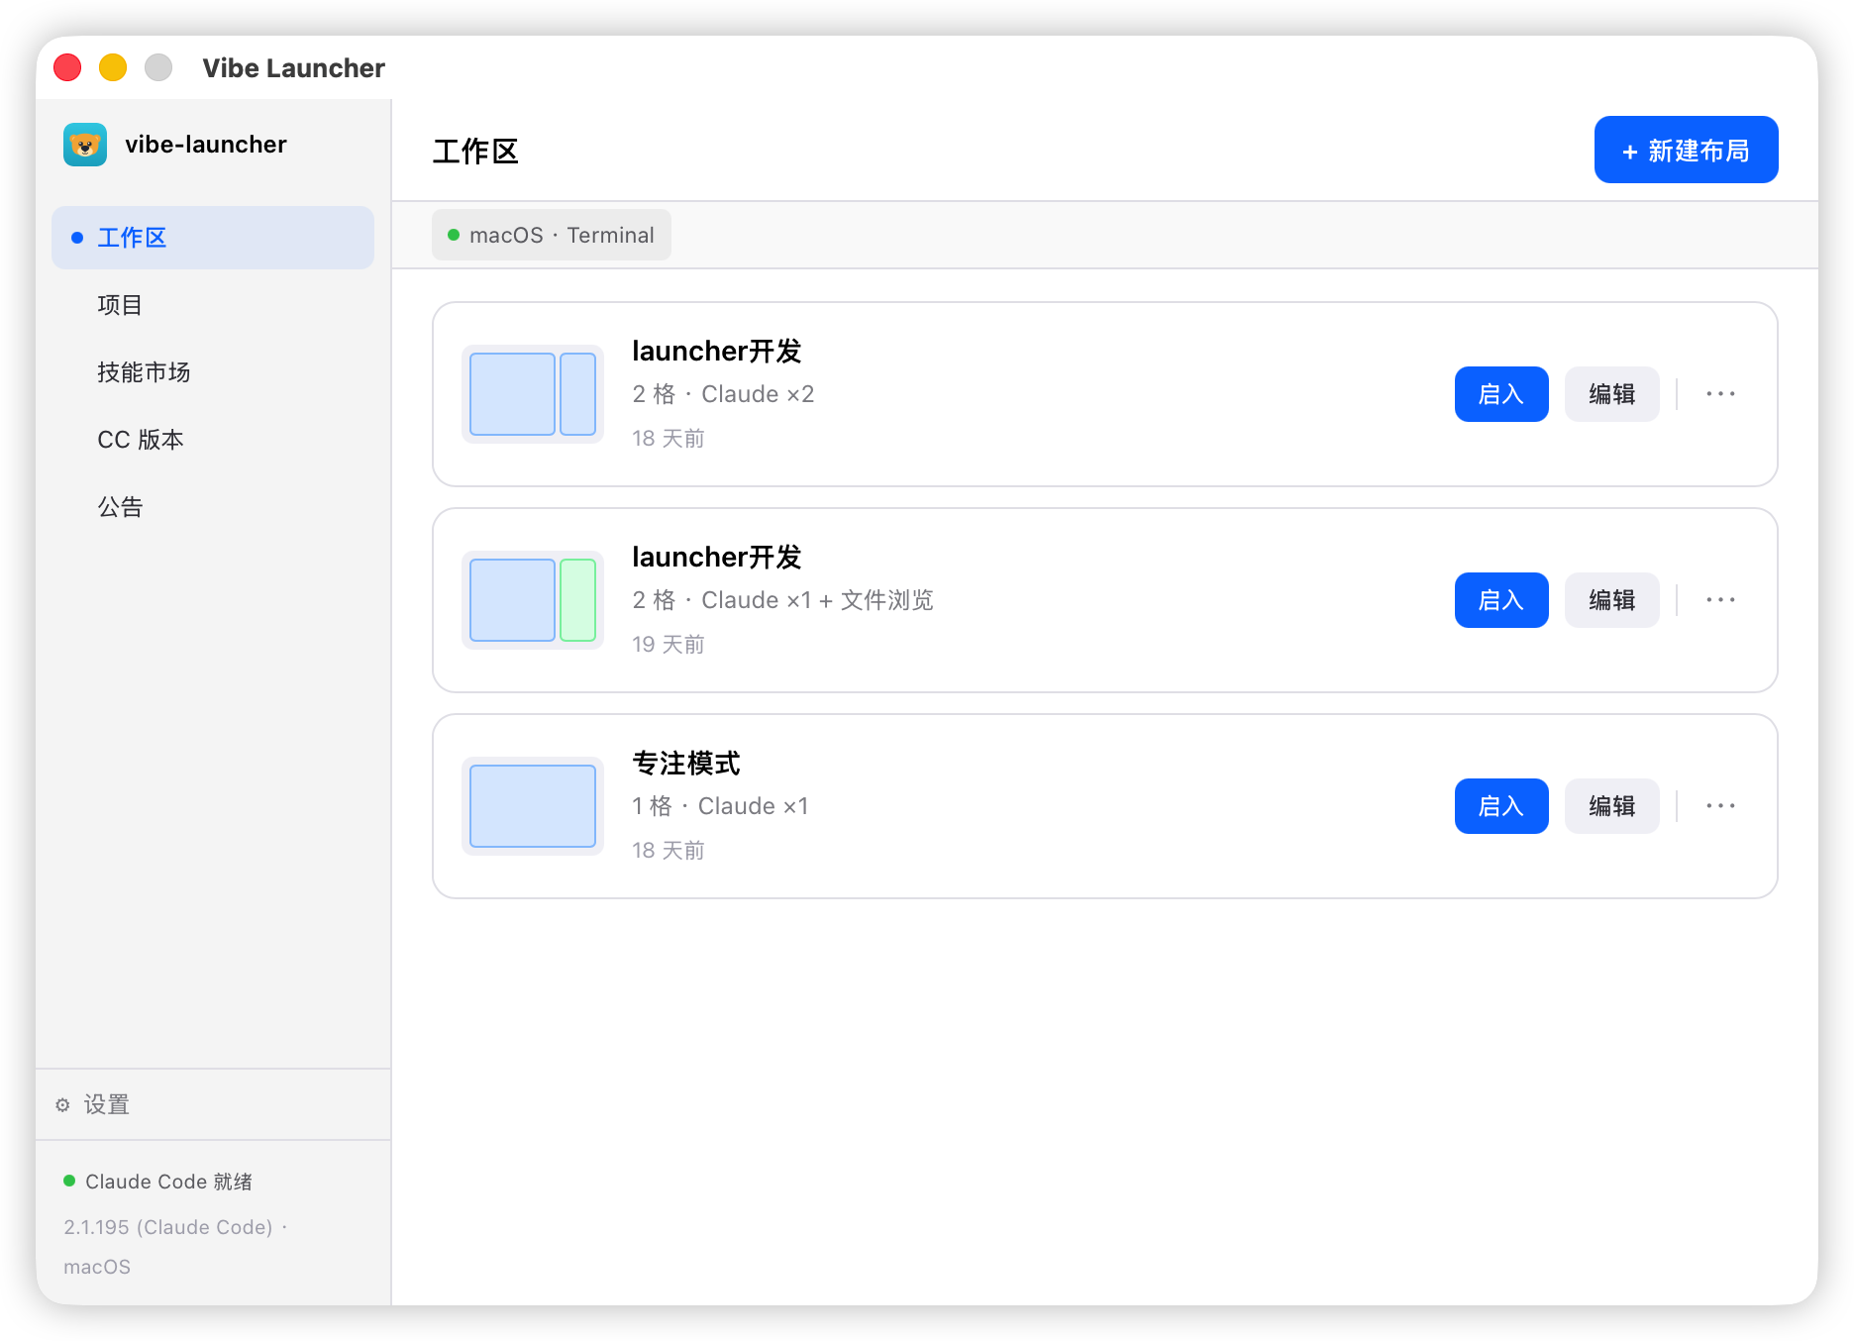
Task: Launch the 文件浏览 layout with 启入
Action: pos(1501,600)
